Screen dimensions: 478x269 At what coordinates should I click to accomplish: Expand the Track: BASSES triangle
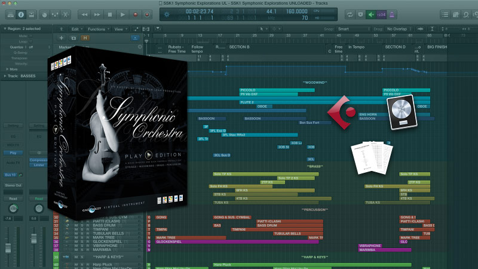pyautogui.click(x=5, y=76)
